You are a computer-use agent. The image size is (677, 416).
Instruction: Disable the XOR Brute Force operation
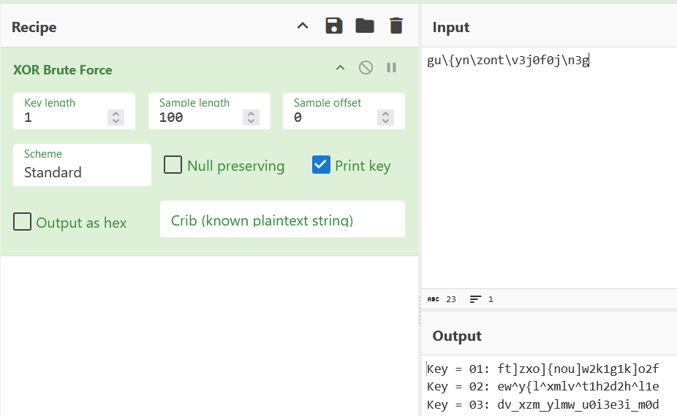pos(366,68)
